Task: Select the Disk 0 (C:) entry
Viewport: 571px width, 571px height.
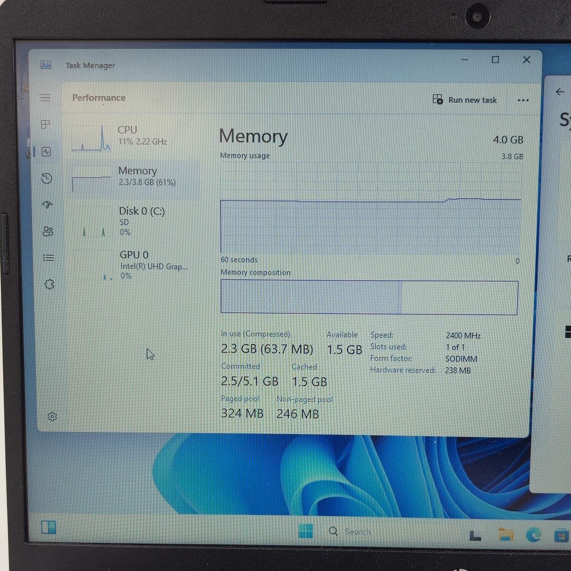Action: click(134, 222)
